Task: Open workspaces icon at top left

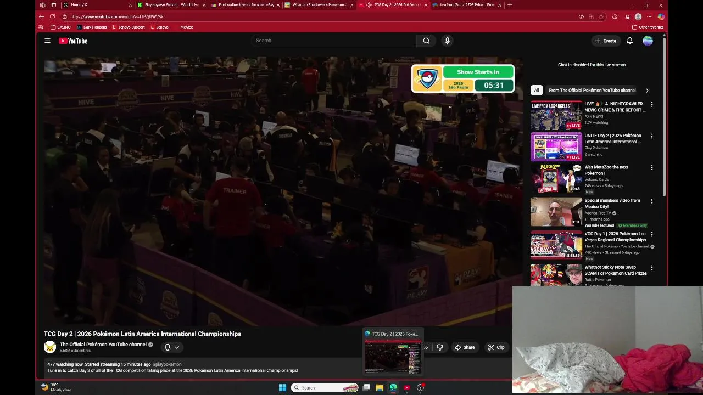Action: point(42,5)
